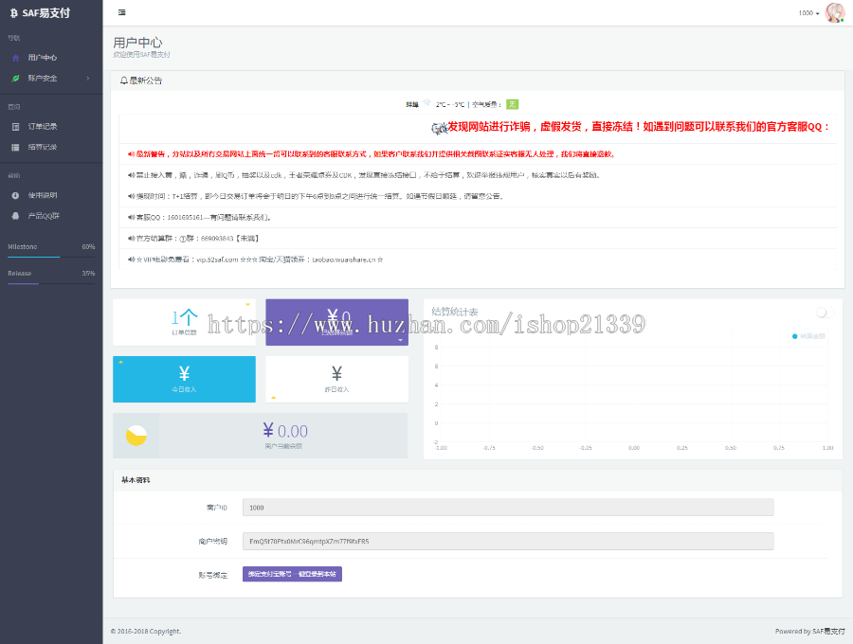
Task: Click the 商户ID field showing 1000
Action: (x=508, y=508)
